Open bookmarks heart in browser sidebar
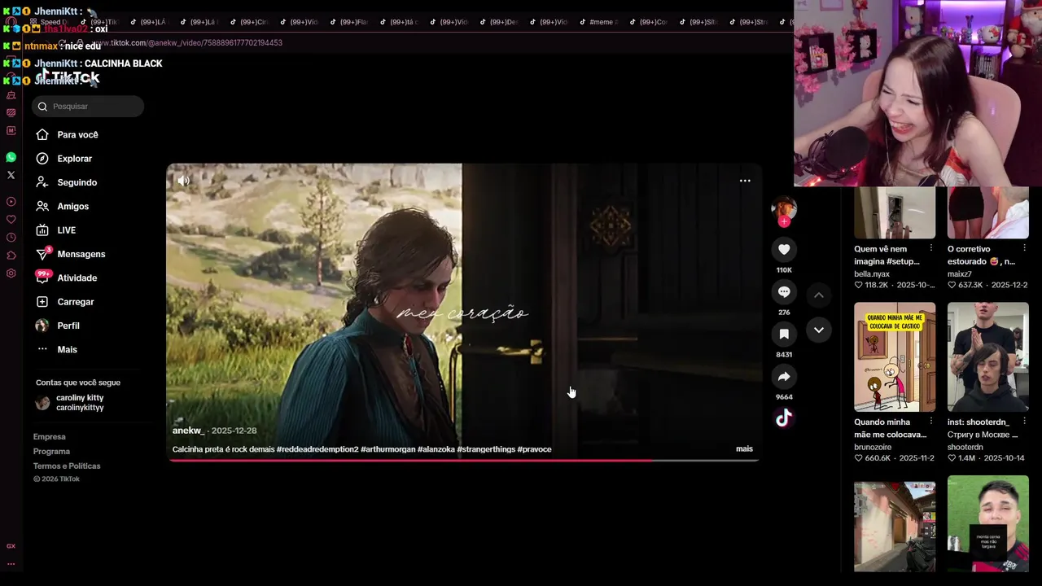This screenshot has width=1042, height=586. [11, 220]
